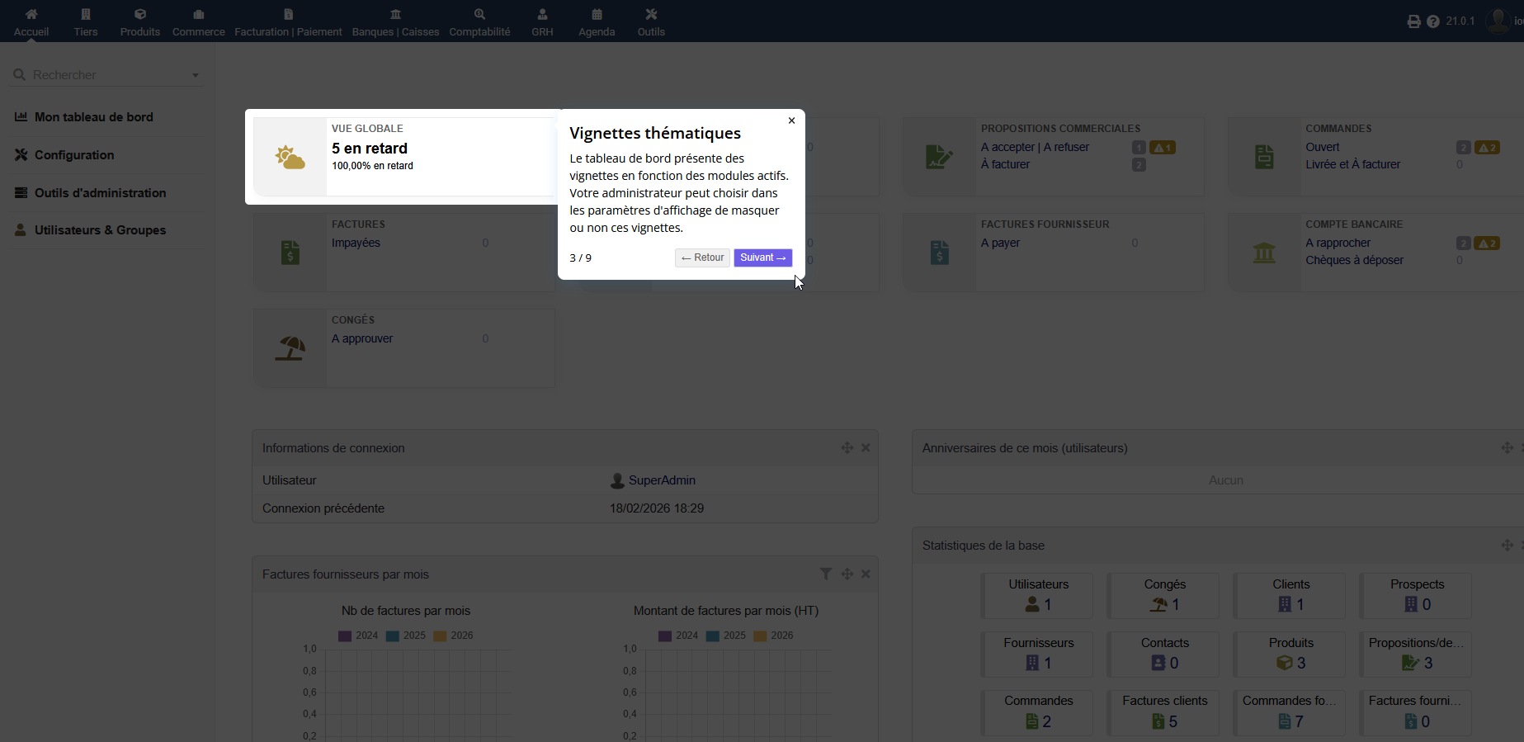Close the Informations de connexion box
This screenshot has width=1524, height=742.
(x=866, y=447)
